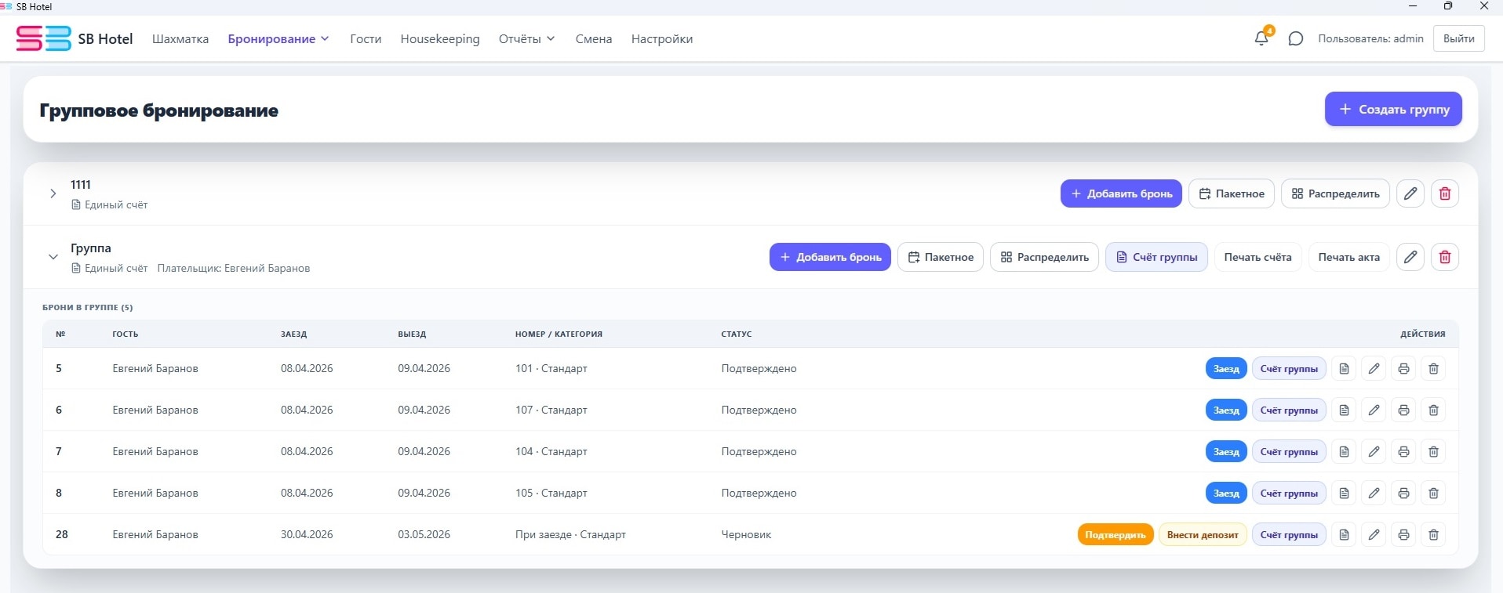Print booking 8
The width and height of the screenshot is (1503, 593).
[1403, 493]
